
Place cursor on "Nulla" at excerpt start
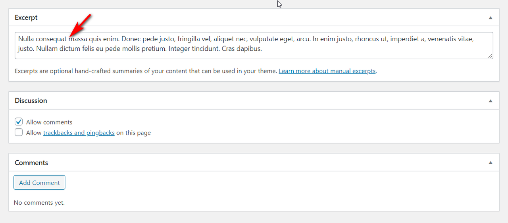click(x=26, y=39)
